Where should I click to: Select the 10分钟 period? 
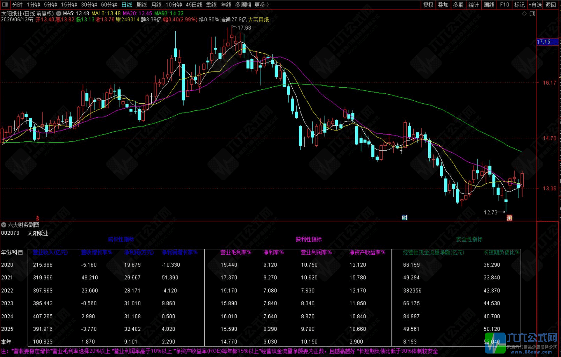click(174, 5)
